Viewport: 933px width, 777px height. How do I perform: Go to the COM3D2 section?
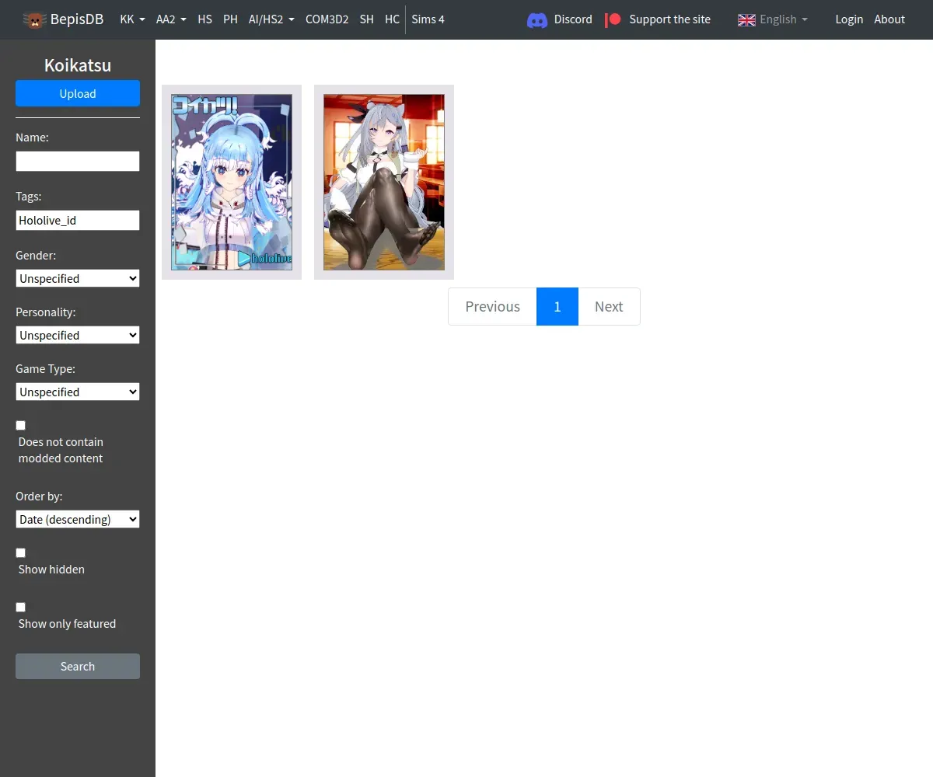coord(327,19)
